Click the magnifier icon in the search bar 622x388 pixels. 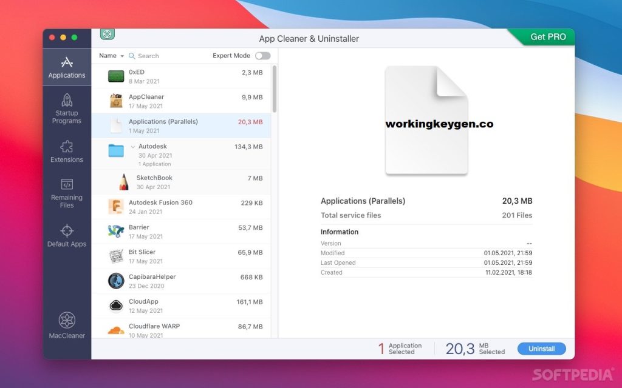click(x=132, y=56)
